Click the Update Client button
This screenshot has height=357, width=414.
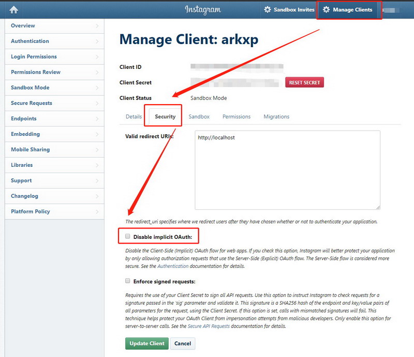147,344
